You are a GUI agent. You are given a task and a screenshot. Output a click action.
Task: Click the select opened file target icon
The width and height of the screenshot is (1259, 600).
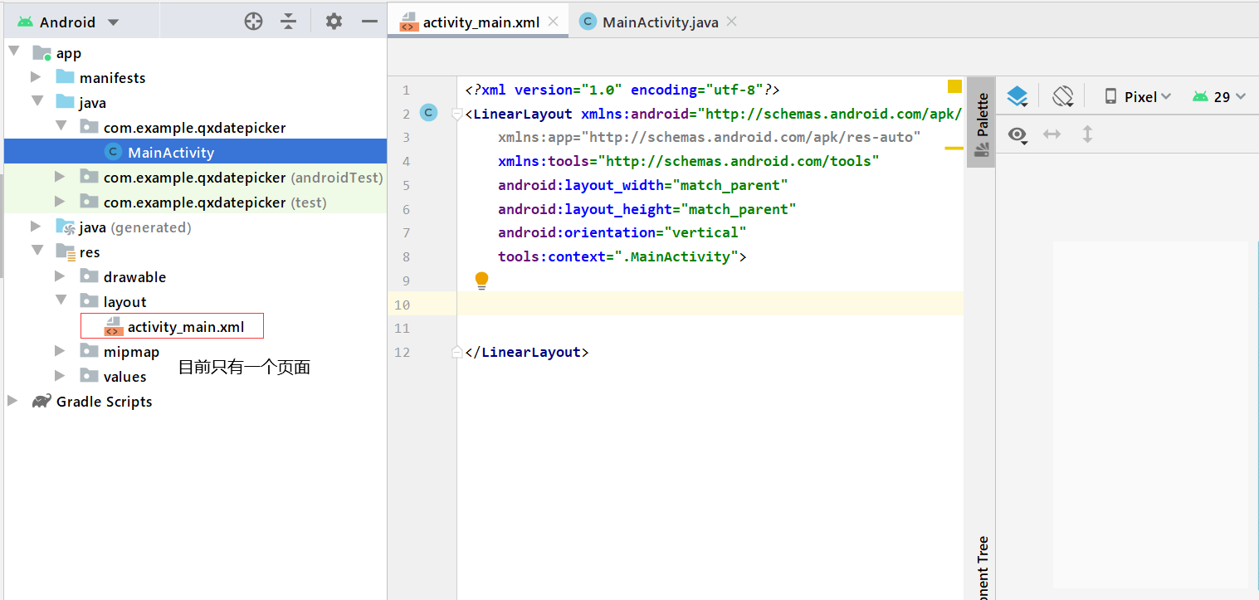pyautogui.click(x=254, y=22)
